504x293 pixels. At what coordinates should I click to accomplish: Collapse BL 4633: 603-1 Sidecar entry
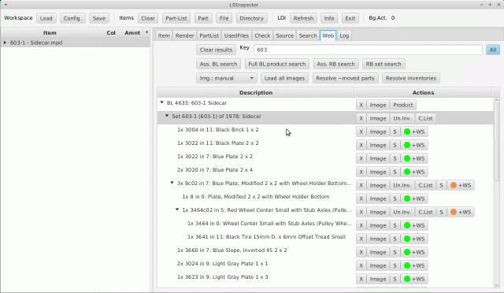click(161, 102)
